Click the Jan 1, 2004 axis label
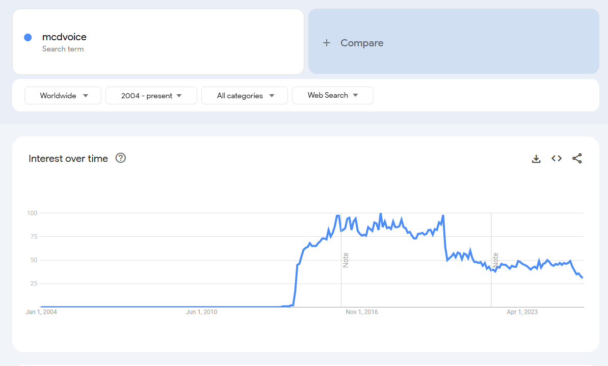Viewport: 608px width, 366px height. coord(41,312)
